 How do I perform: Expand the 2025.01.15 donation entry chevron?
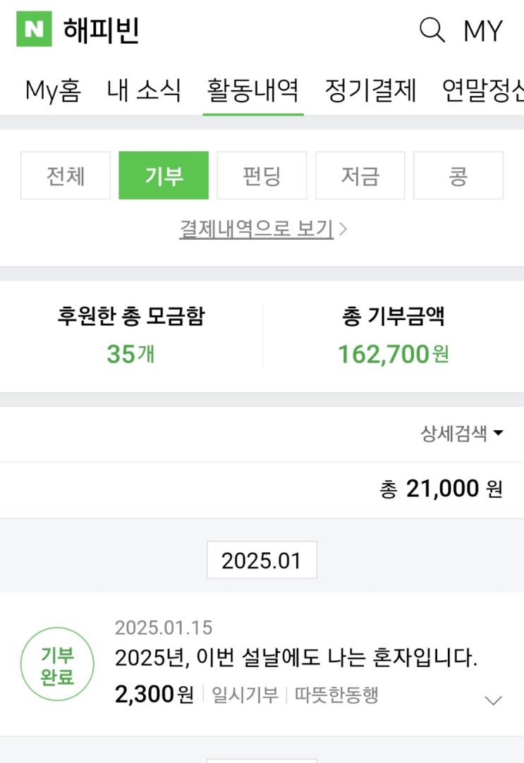point(494,700)
